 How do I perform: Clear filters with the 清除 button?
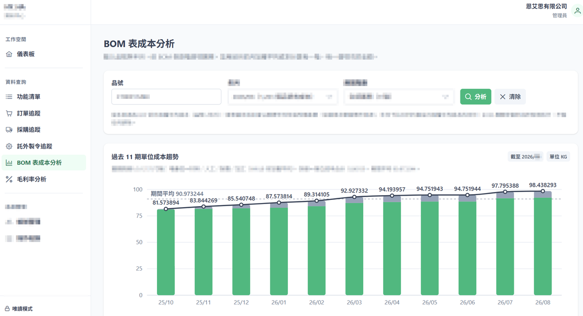coord(510,97)
